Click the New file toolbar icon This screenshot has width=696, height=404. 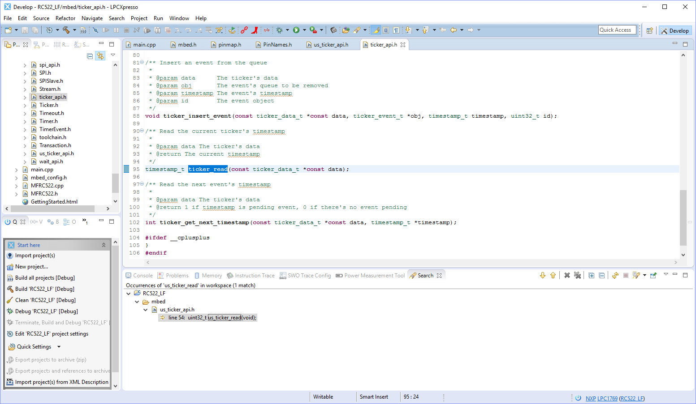(8, 30)
